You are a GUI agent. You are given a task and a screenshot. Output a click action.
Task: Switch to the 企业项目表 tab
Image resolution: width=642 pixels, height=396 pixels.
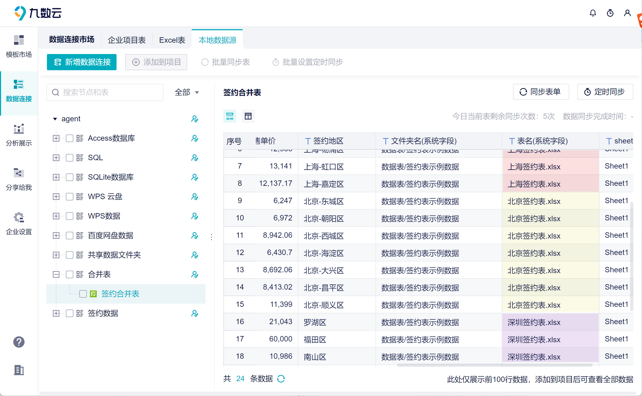pyautogui.click(x=127, y=40)
